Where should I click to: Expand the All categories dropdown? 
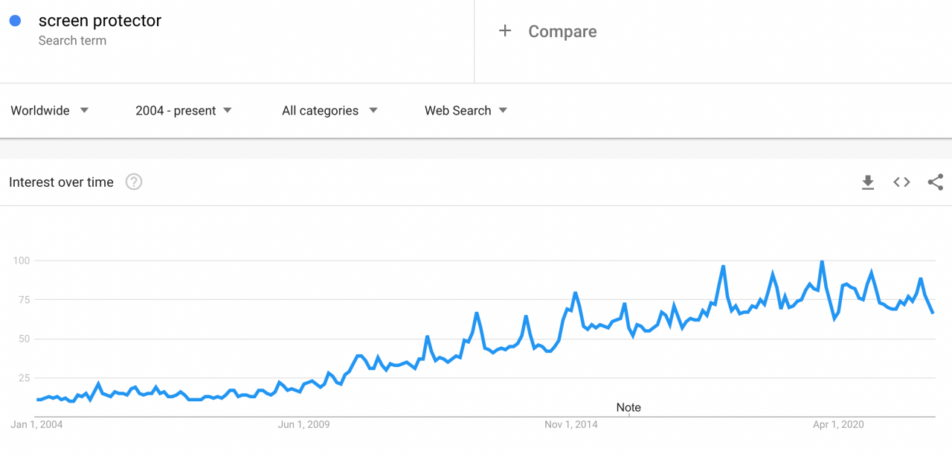click(330, 110)
